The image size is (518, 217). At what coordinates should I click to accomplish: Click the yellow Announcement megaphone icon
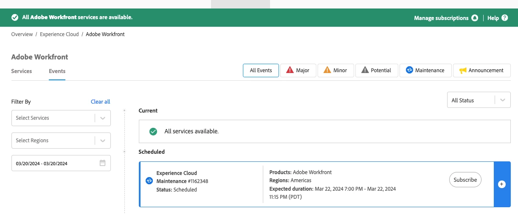[463, 70]
